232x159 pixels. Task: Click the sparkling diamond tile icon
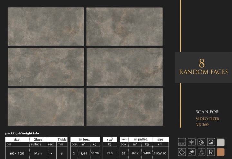(182, 152)
